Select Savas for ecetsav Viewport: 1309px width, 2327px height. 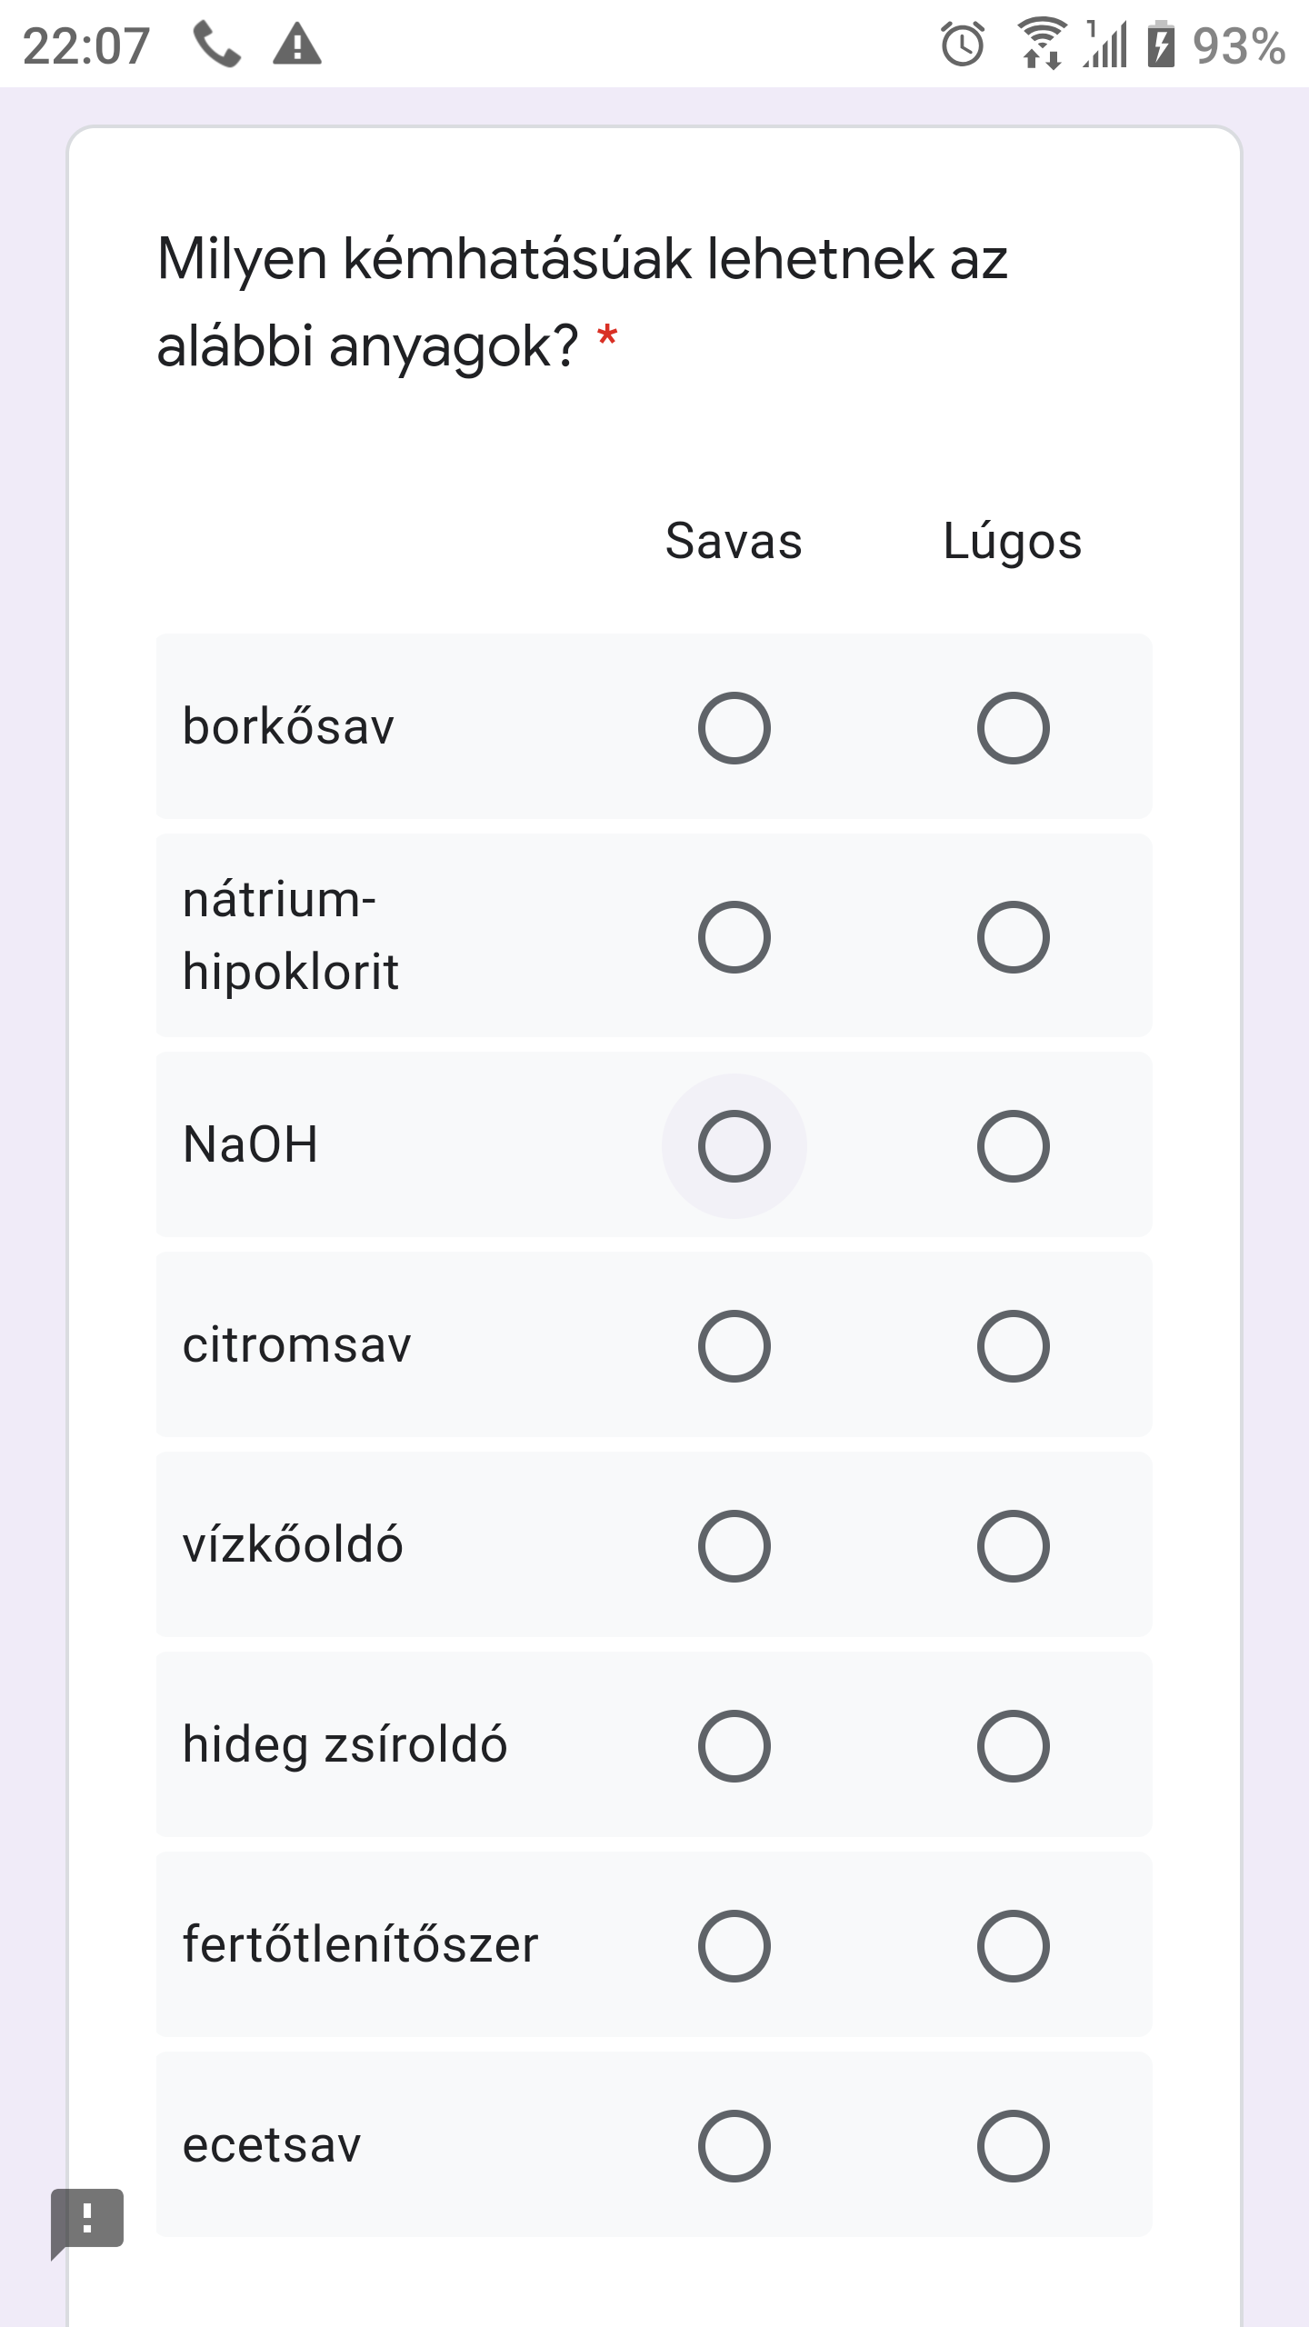pos(734,2146)
